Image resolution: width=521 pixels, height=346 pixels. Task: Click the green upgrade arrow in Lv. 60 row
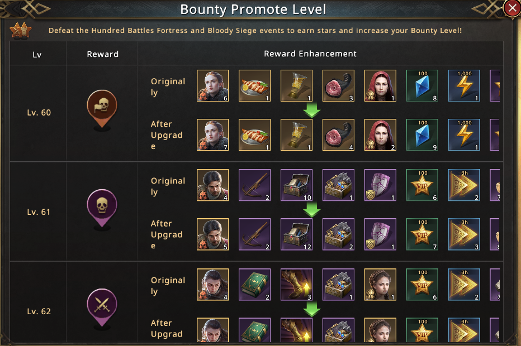click(312, 110)
